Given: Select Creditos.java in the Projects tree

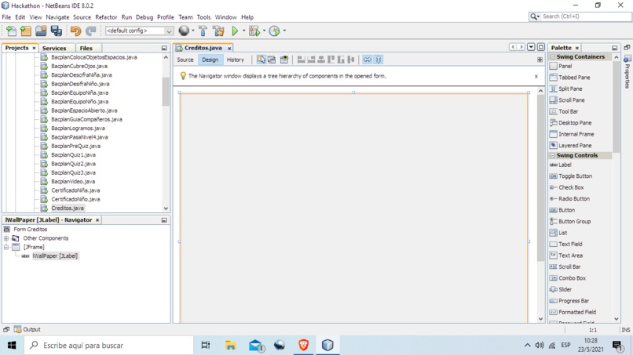Looking at the screenshot, I should pos(68,208).
